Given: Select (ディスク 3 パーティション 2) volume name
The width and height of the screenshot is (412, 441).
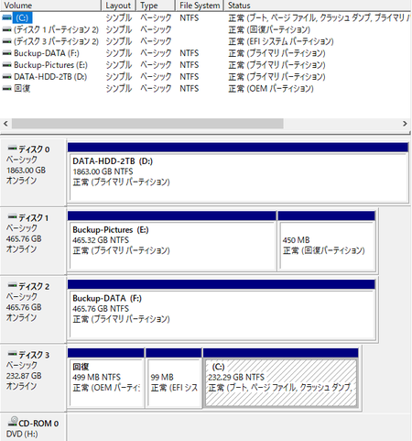Looking at the screenshot, I should pyautogui.click(x=56, y=41).
